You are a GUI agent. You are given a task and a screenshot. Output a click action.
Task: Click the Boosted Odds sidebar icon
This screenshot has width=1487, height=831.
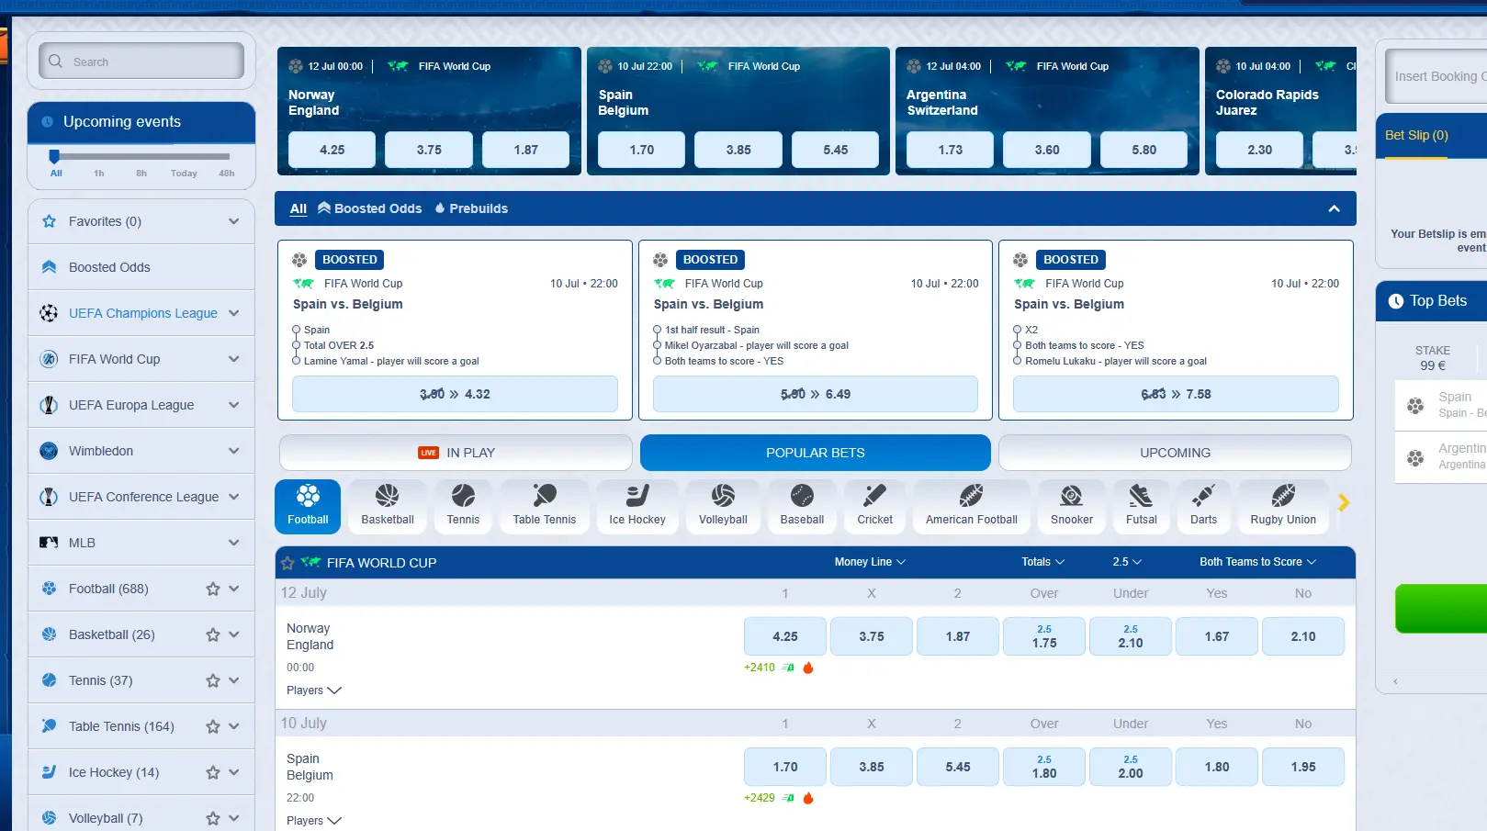[x=50, y=267]
